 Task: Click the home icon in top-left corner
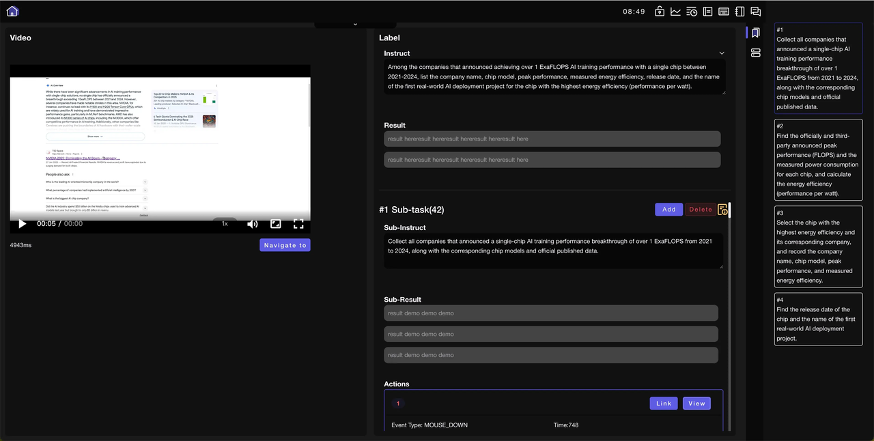pos(12,11)
